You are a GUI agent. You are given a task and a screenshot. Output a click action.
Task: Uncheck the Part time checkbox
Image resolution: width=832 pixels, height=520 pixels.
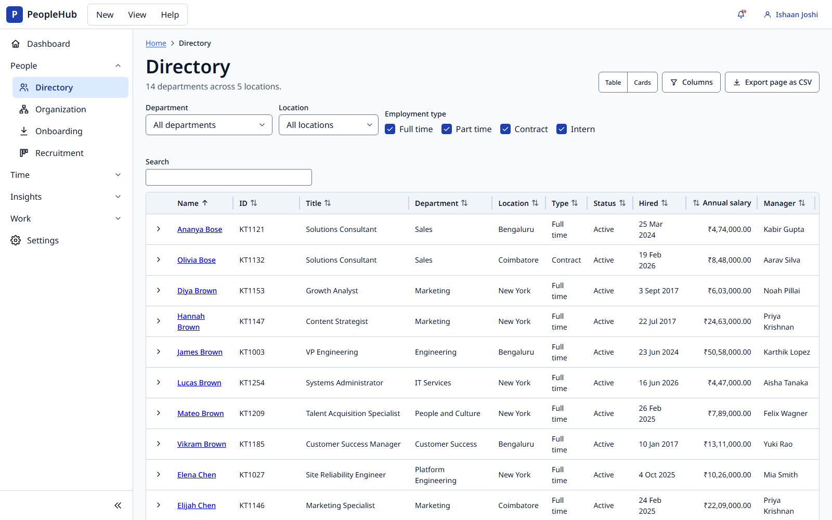447,129
